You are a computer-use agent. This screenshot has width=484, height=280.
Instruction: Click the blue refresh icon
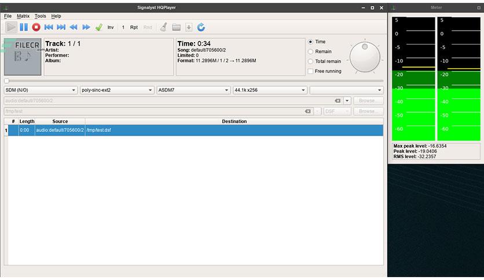[x=201, y=27]
